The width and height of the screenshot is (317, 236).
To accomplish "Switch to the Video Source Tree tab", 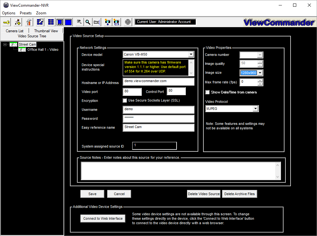I will [32, 36].
